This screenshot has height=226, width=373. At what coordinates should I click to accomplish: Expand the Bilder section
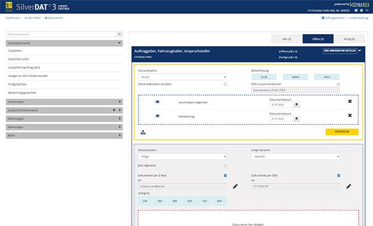pos(64,135)
